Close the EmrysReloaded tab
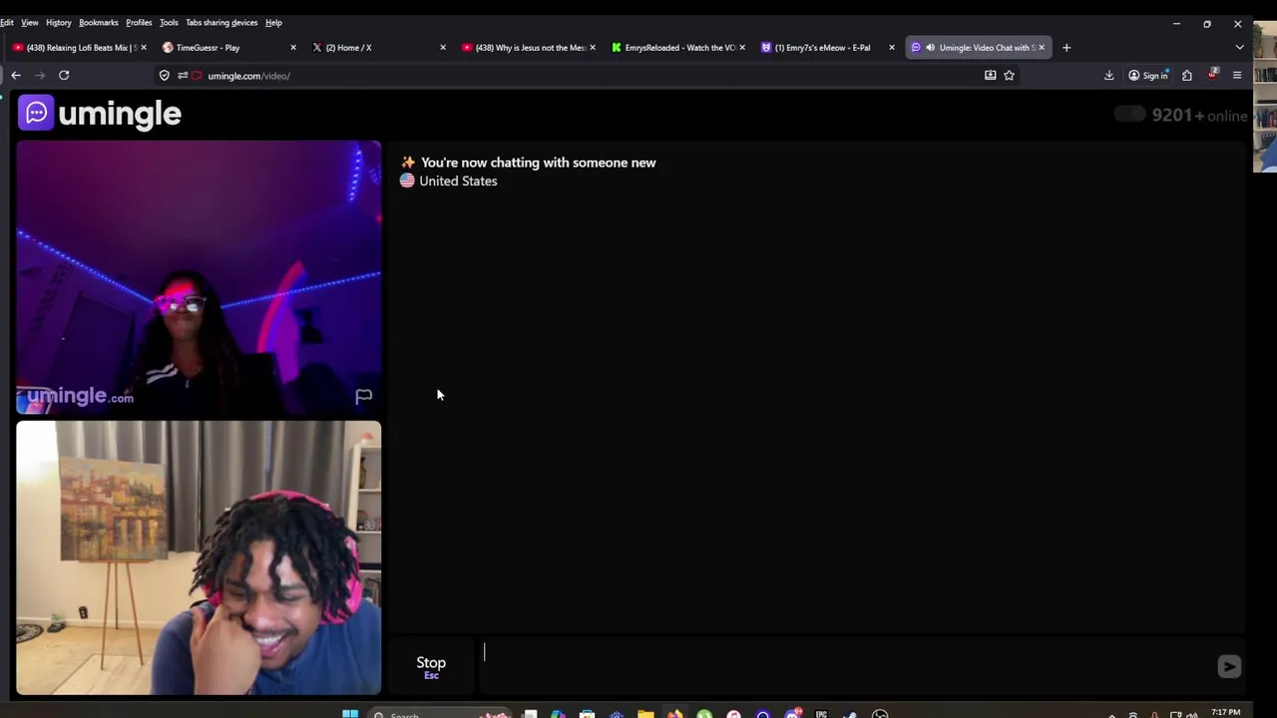The height and width of the screenshot is (718, 1277). tap(742, 47)
